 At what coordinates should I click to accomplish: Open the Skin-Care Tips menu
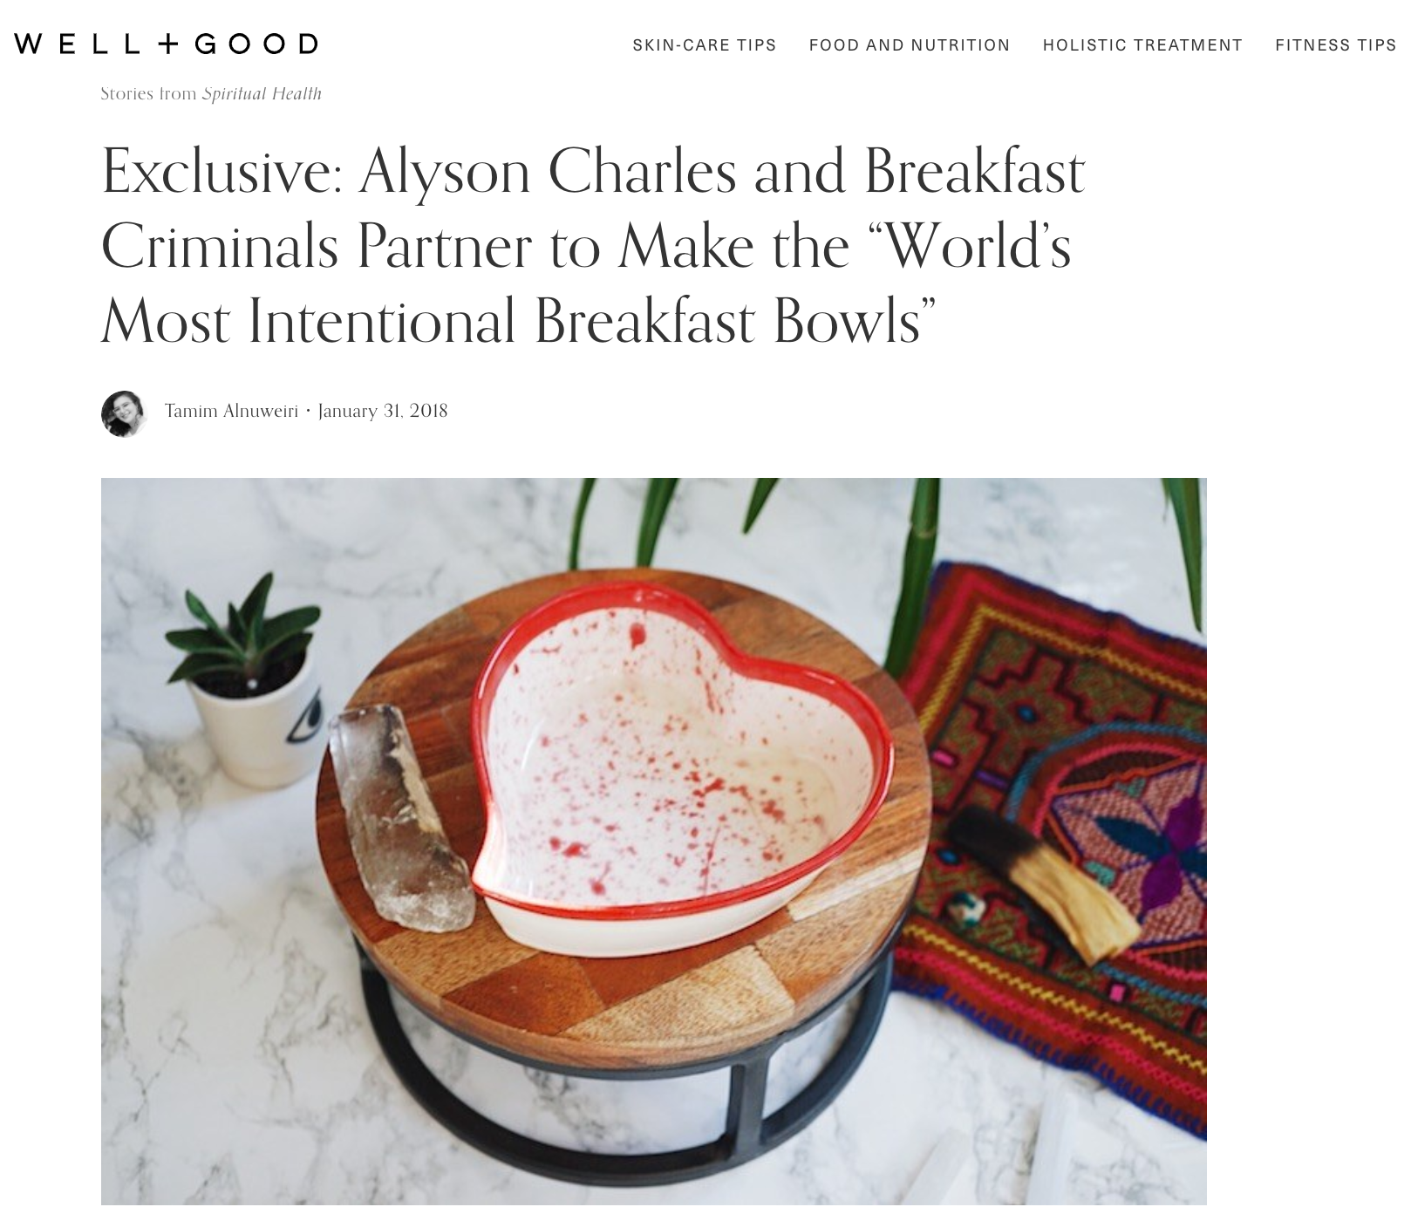[705, 45]
